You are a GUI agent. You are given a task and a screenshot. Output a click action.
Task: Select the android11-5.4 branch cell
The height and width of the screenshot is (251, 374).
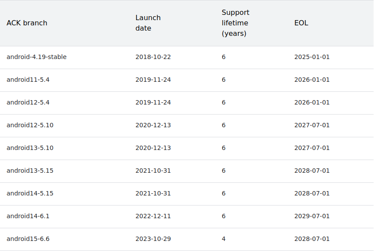(28, 80)
